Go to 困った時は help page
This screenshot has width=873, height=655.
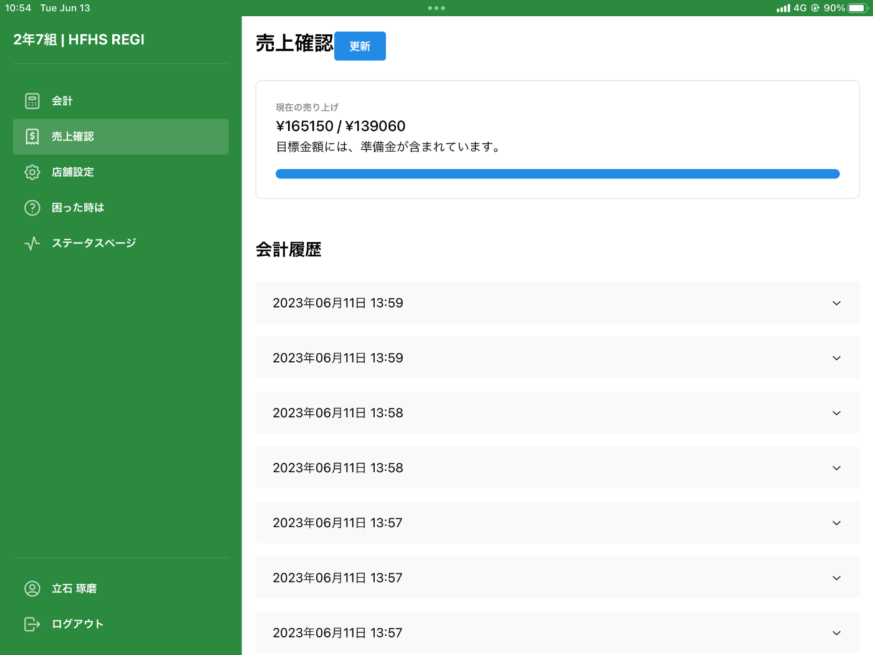point(121,208)
